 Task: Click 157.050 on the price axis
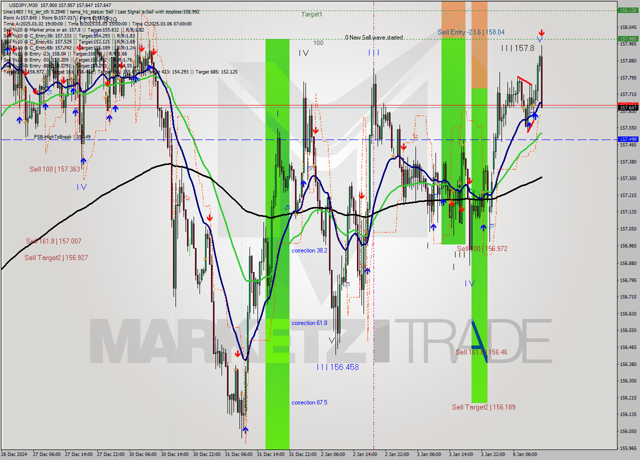tap(628, 228)
